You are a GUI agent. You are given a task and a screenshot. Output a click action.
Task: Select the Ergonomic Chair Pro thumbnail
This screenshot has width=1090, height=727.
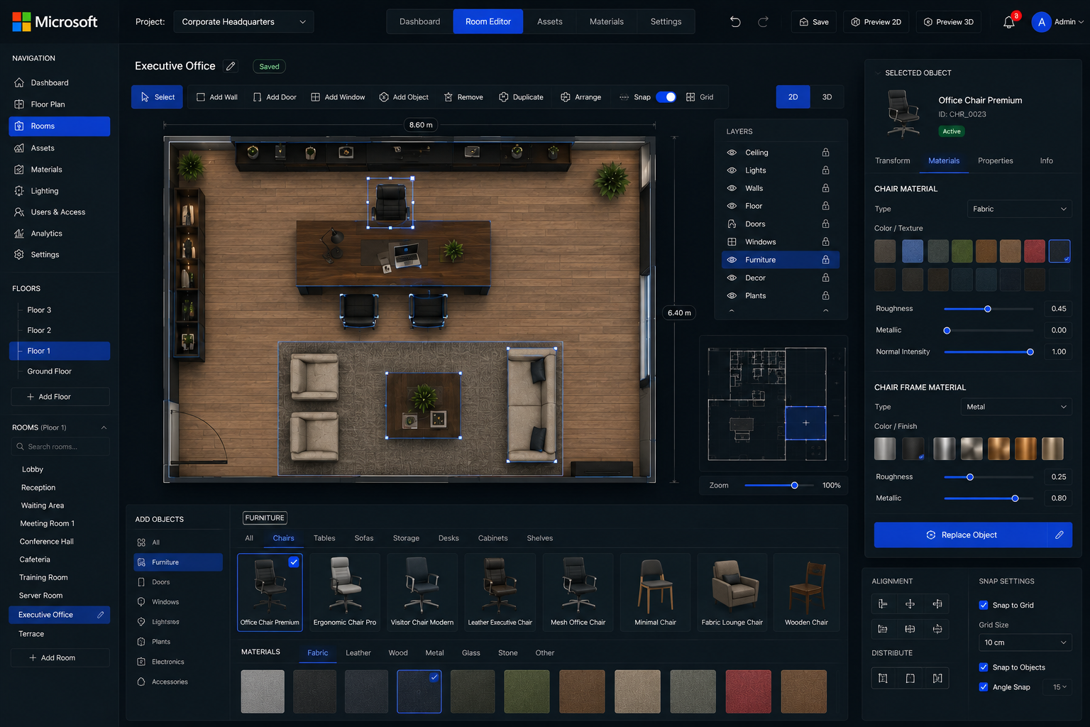[x=345, y=592]
